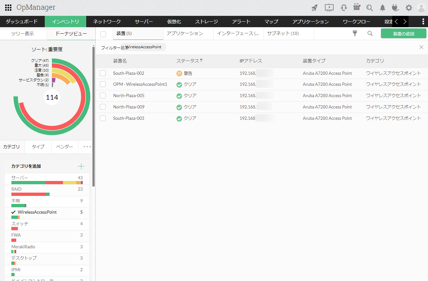Tick the checkbox for South-Plaza-002
Viewport: 428px width, 281px height.
(x=103, y=73)
